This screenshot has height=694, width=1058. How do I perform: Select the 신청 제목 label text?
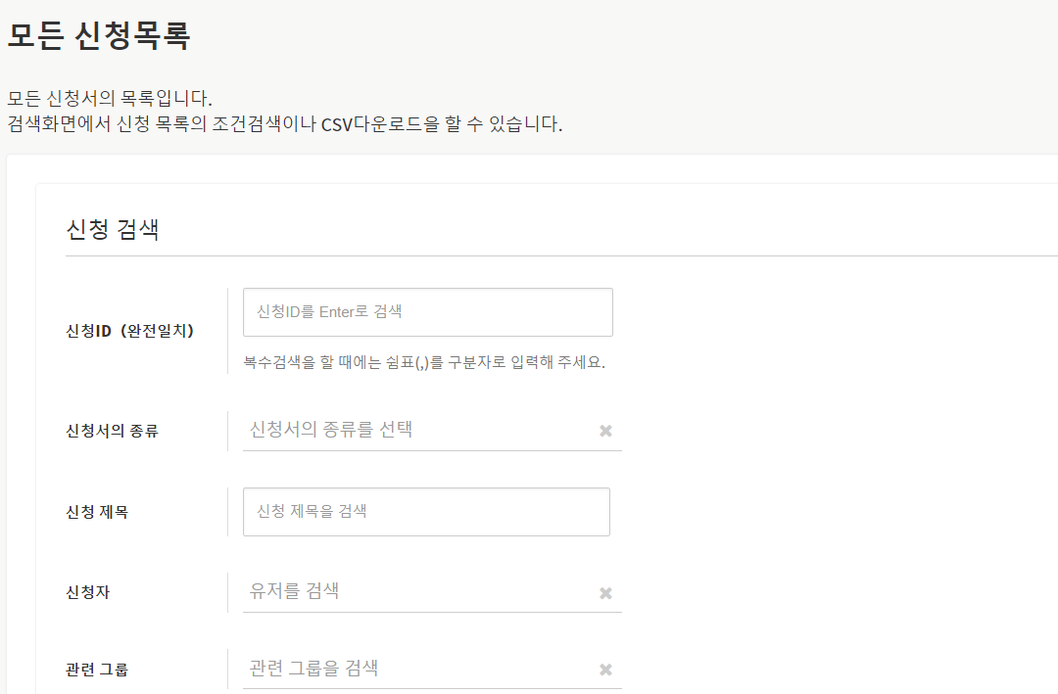pyautogui.click(x=97, y=512)
